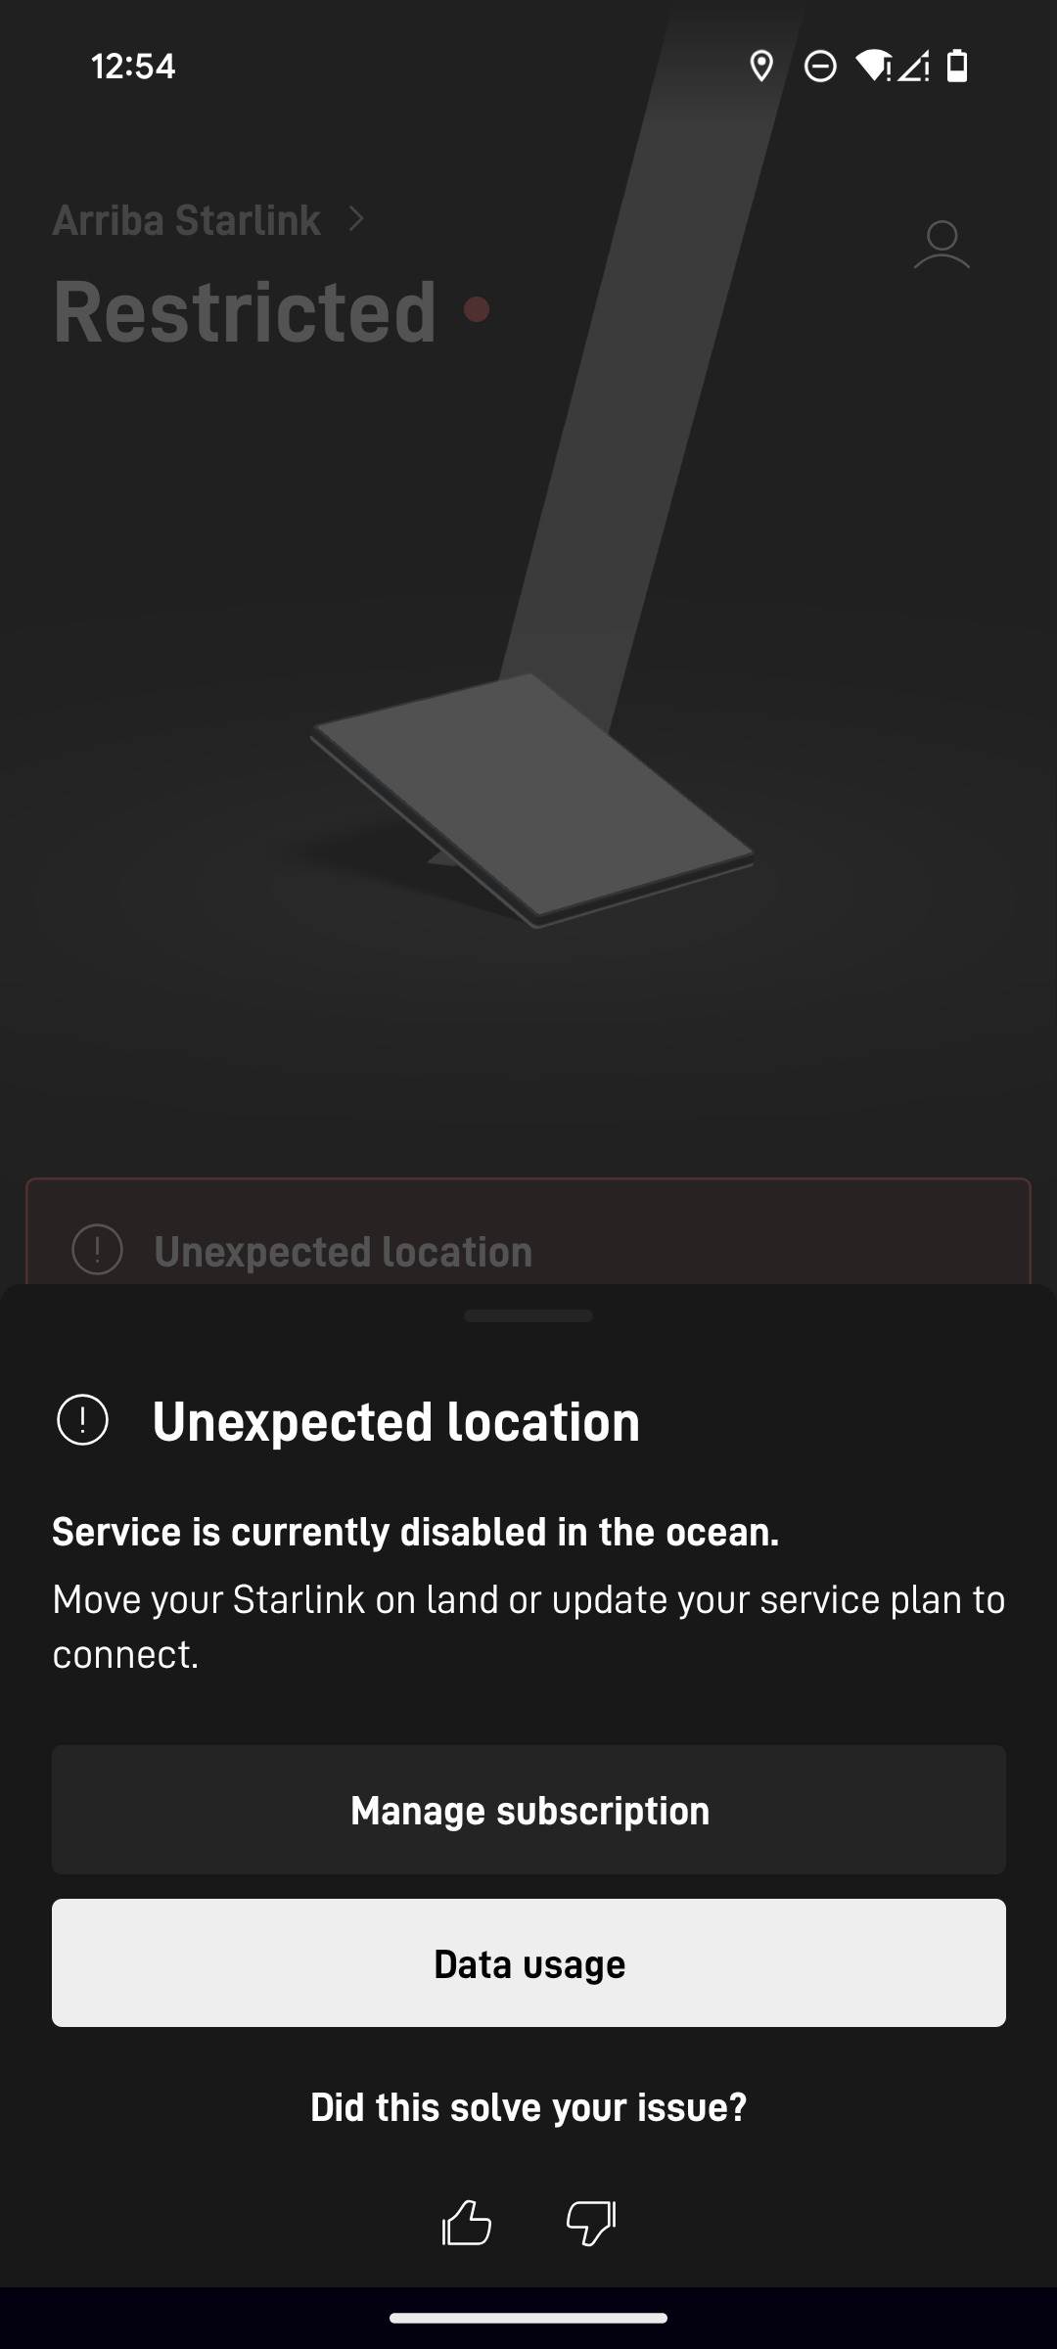1057x2349 pixels.
Task: Tap the Starlink dish illustration
Action: (533, 799)
